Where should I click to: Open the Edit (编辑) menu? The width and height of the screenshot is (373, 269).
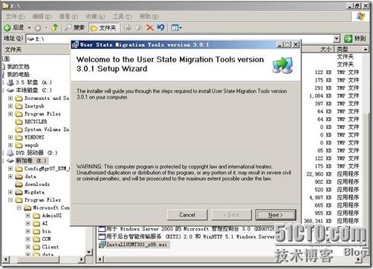pos(42,16)
